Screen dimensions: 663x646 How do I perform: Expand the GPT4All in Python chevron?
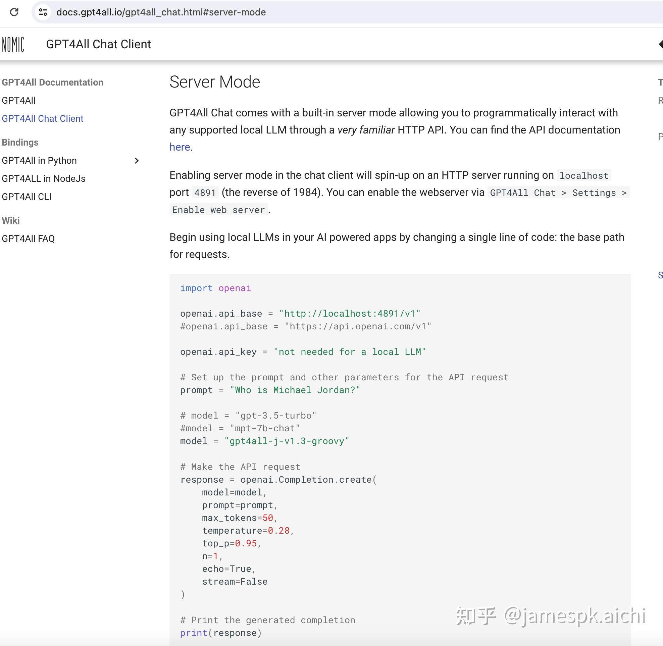137,160
